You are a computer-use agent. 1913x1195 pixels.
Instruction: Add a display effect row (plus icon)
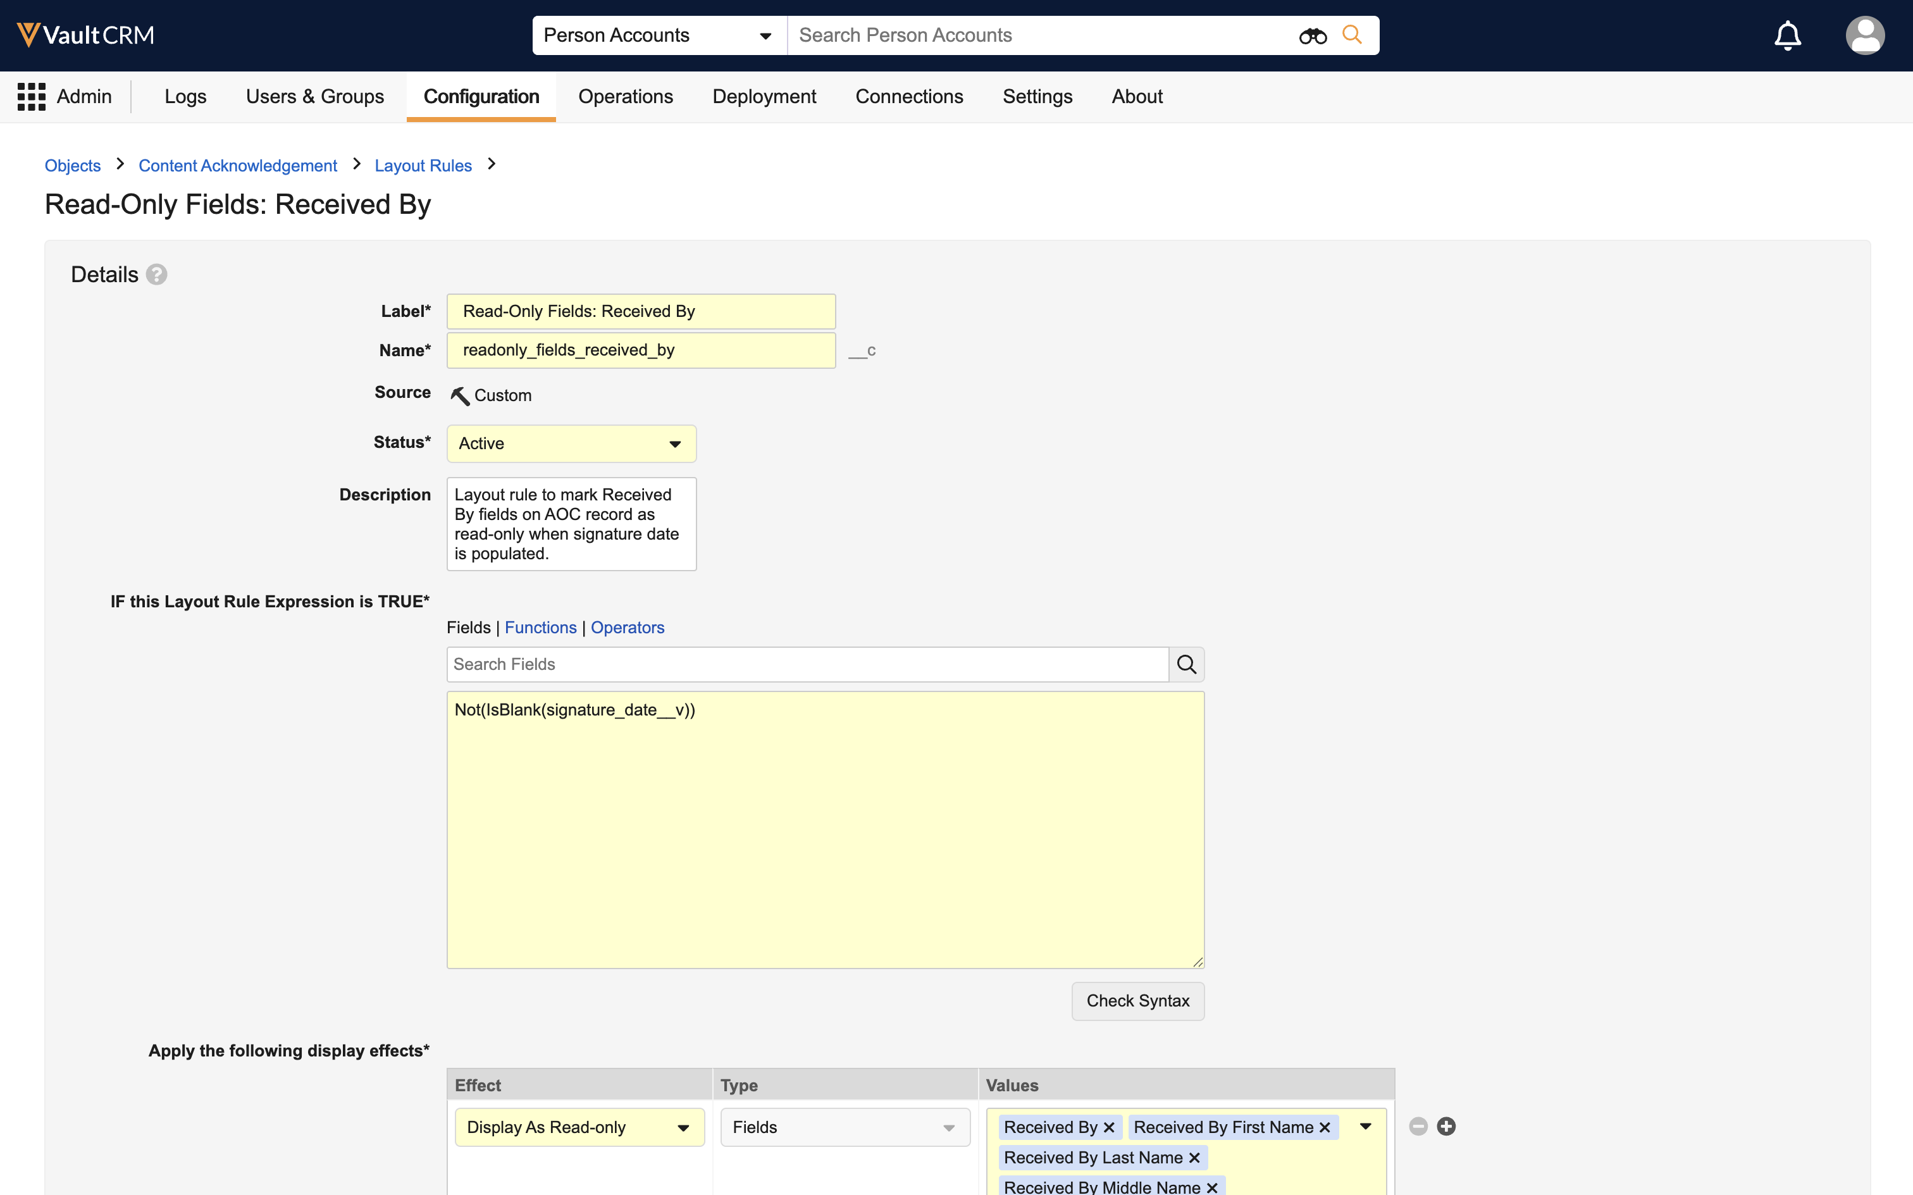pos(1446,1126)
